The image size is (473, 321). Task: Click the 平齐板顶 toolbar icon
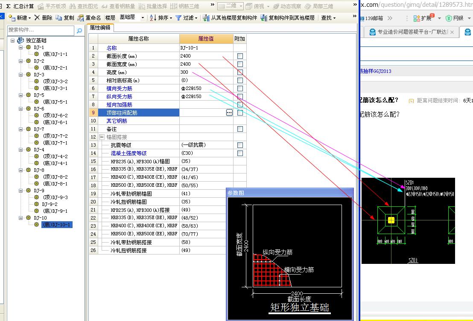click(41, 6)
